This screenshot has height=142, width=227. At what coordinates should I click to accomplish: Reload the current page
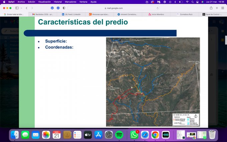(x=158, y=8)
